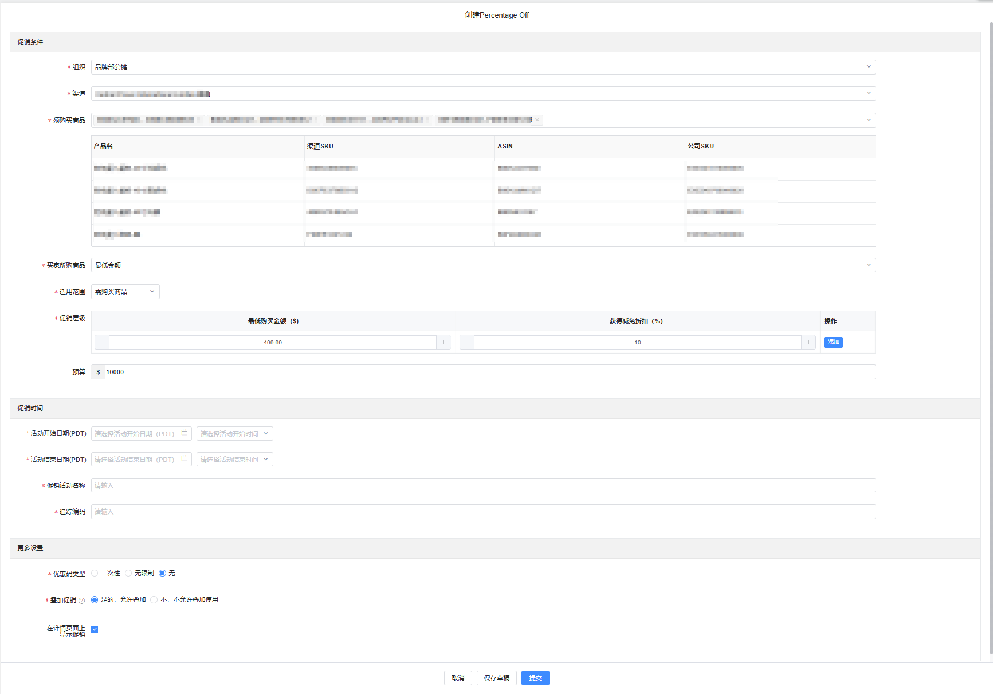Select the 无限制 coupon code type
Image resolution: width=993 pixels, height=694 pixels.
(129, 573)
